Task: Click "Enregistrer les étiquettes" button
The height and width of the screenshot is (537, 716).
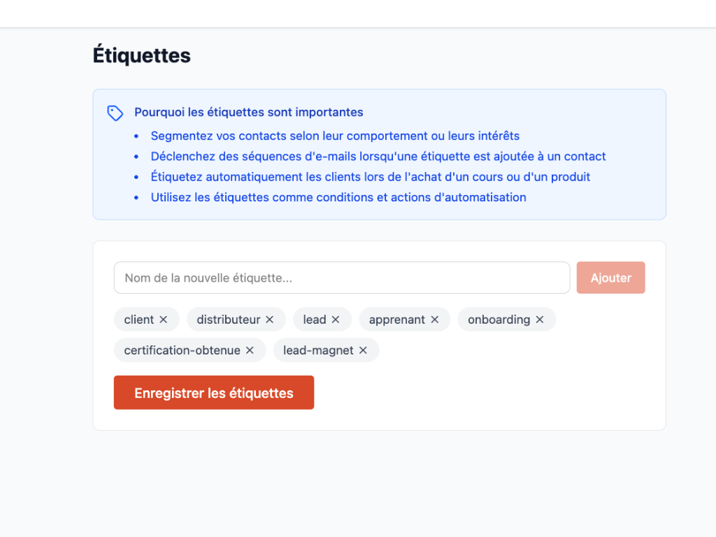Action: (213, 392)
